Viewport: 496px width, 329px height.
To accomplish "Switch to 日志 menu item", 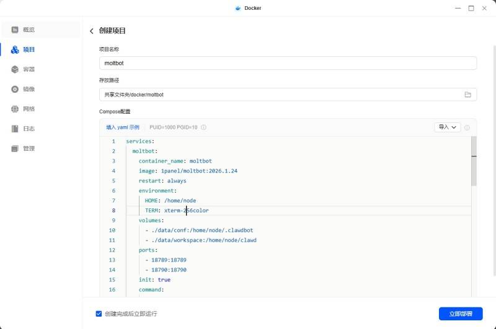I will pyautogui.click(x=41, y=129).
